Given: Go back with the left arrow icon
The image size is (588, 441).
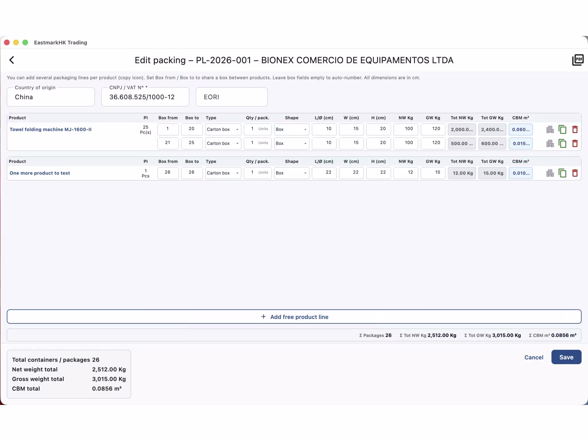Looking at the screenshot, I should 12,60.
